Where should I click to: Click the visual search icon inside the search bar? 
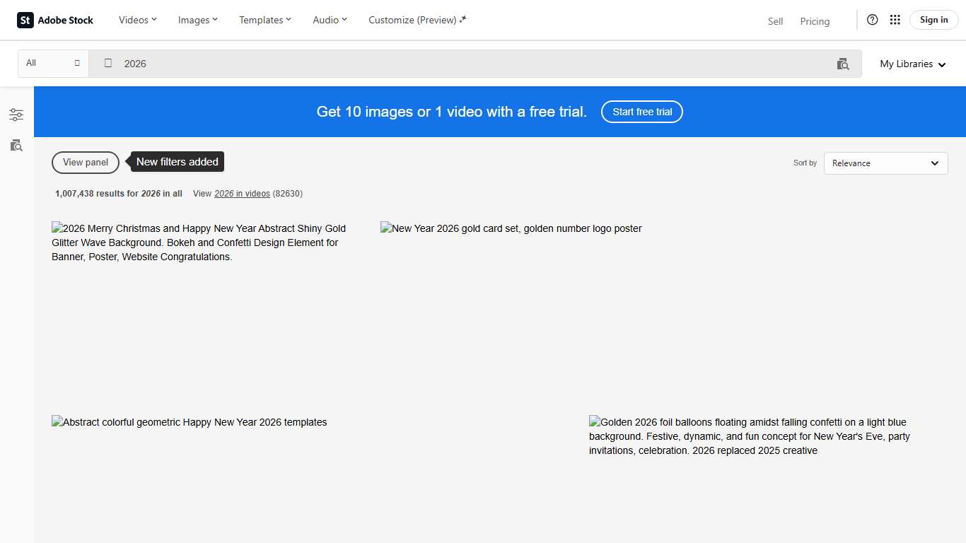[x=843, y=64]
